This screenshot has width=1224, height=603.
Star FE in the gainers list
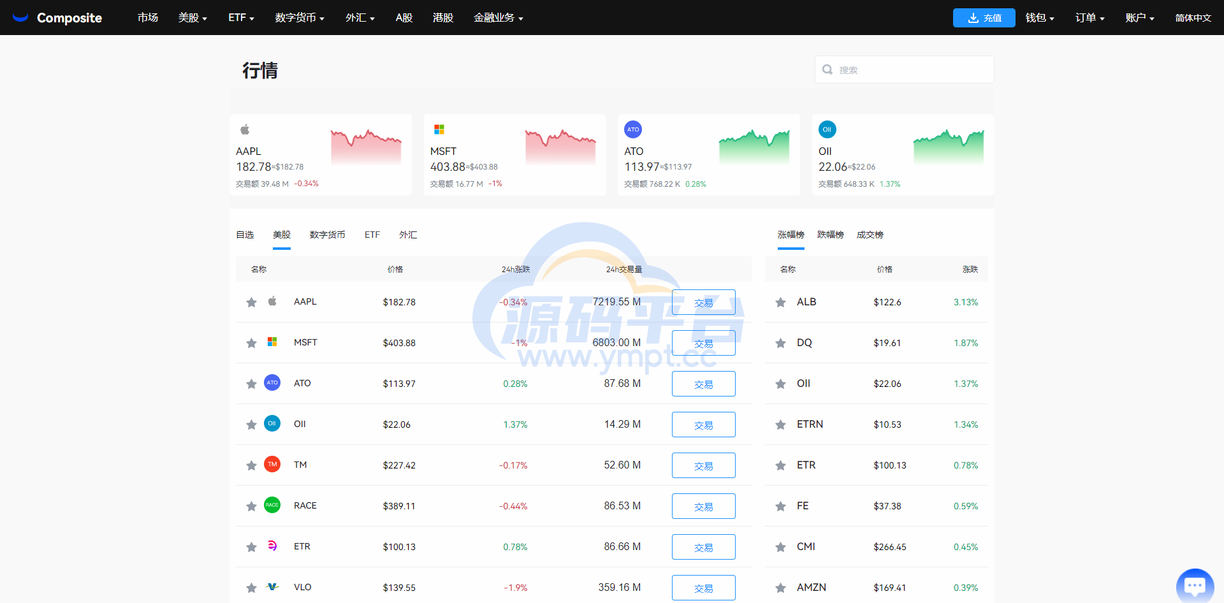click(x=780, y=506)
